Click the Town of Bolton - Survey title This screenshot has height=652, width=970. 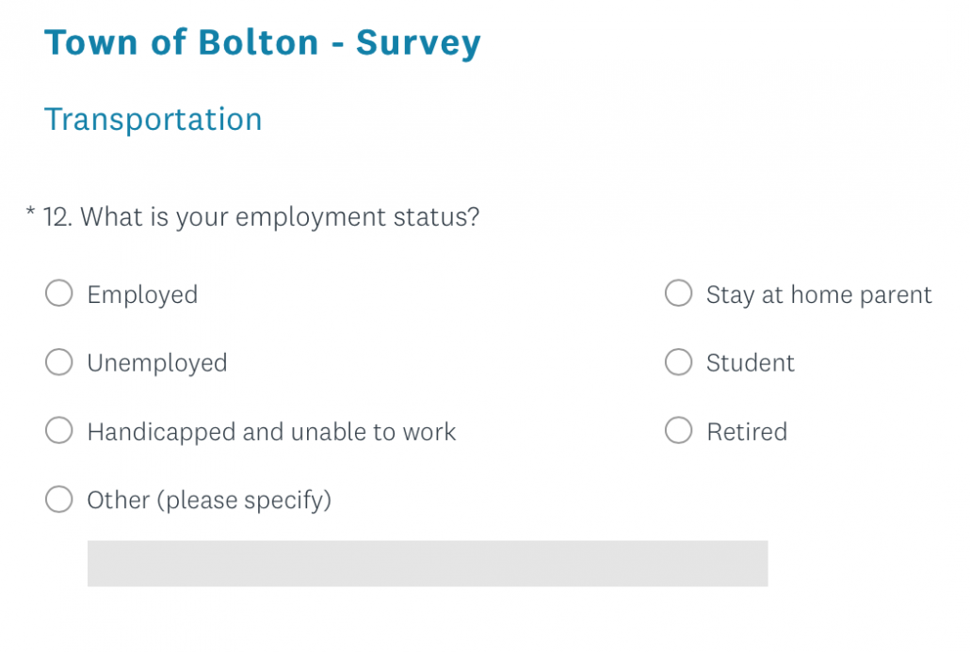[x=263, y=41]
